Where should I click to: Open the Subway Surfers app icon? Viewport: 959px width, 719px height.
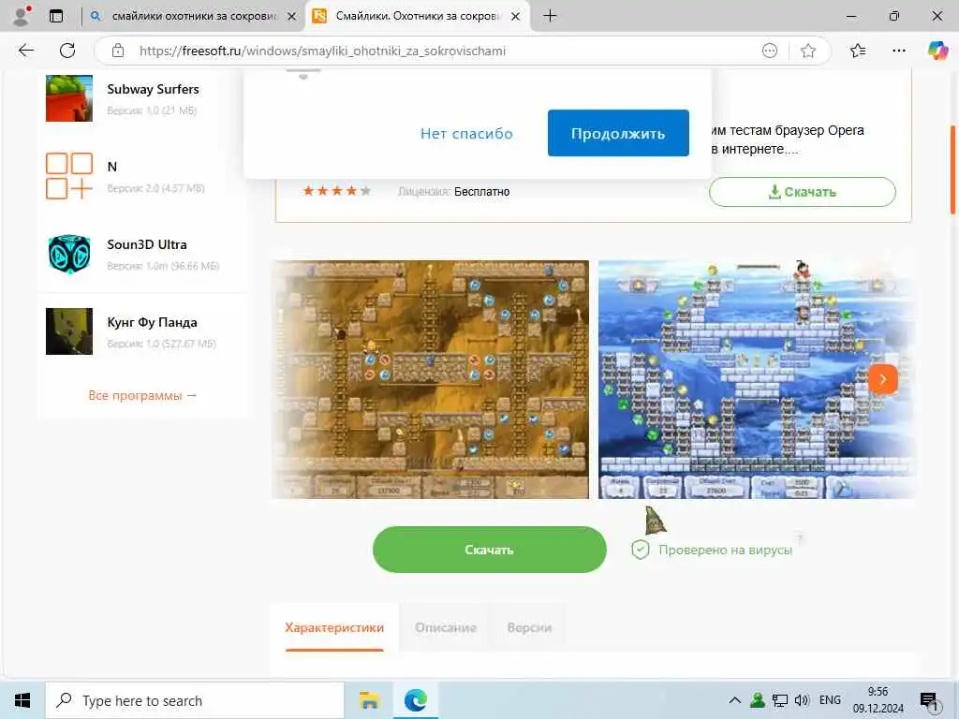(x=69, y=98)
